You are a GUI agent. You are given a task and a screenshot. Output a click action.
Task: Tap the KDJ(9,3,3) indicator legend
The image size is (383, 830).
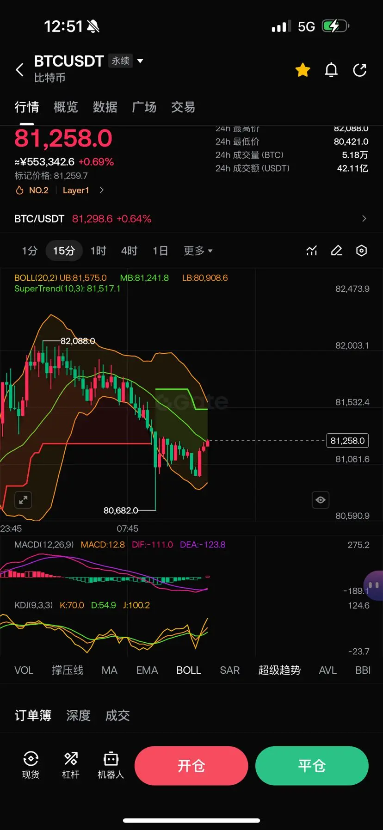[33, 605]
